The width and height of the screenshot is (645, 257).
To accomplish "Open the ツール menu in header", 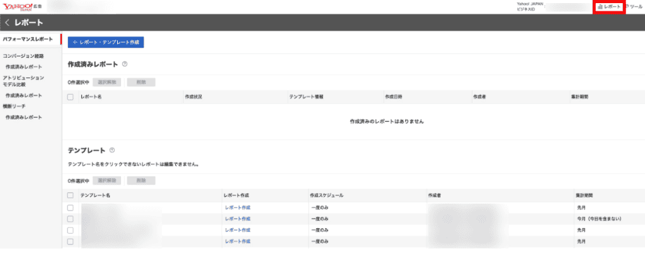I will 634,6.
